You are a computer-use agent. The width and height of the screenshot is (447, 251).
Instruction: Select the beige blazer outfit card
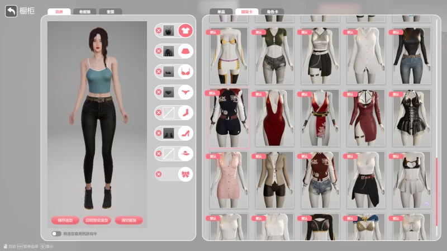[274, 180]
